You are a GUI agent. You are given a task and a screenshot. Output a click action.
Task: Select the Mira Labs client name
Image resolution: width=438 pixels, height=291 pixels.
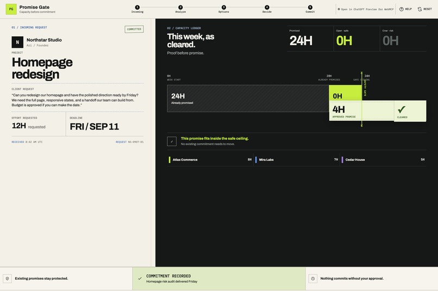pos(266,160)
